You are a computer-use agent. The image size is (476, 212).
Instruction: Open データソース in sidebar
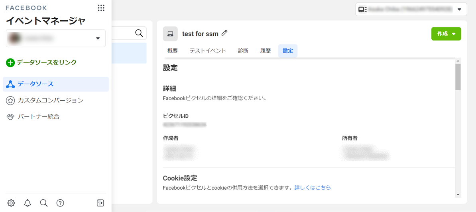(x=56, y=84)
